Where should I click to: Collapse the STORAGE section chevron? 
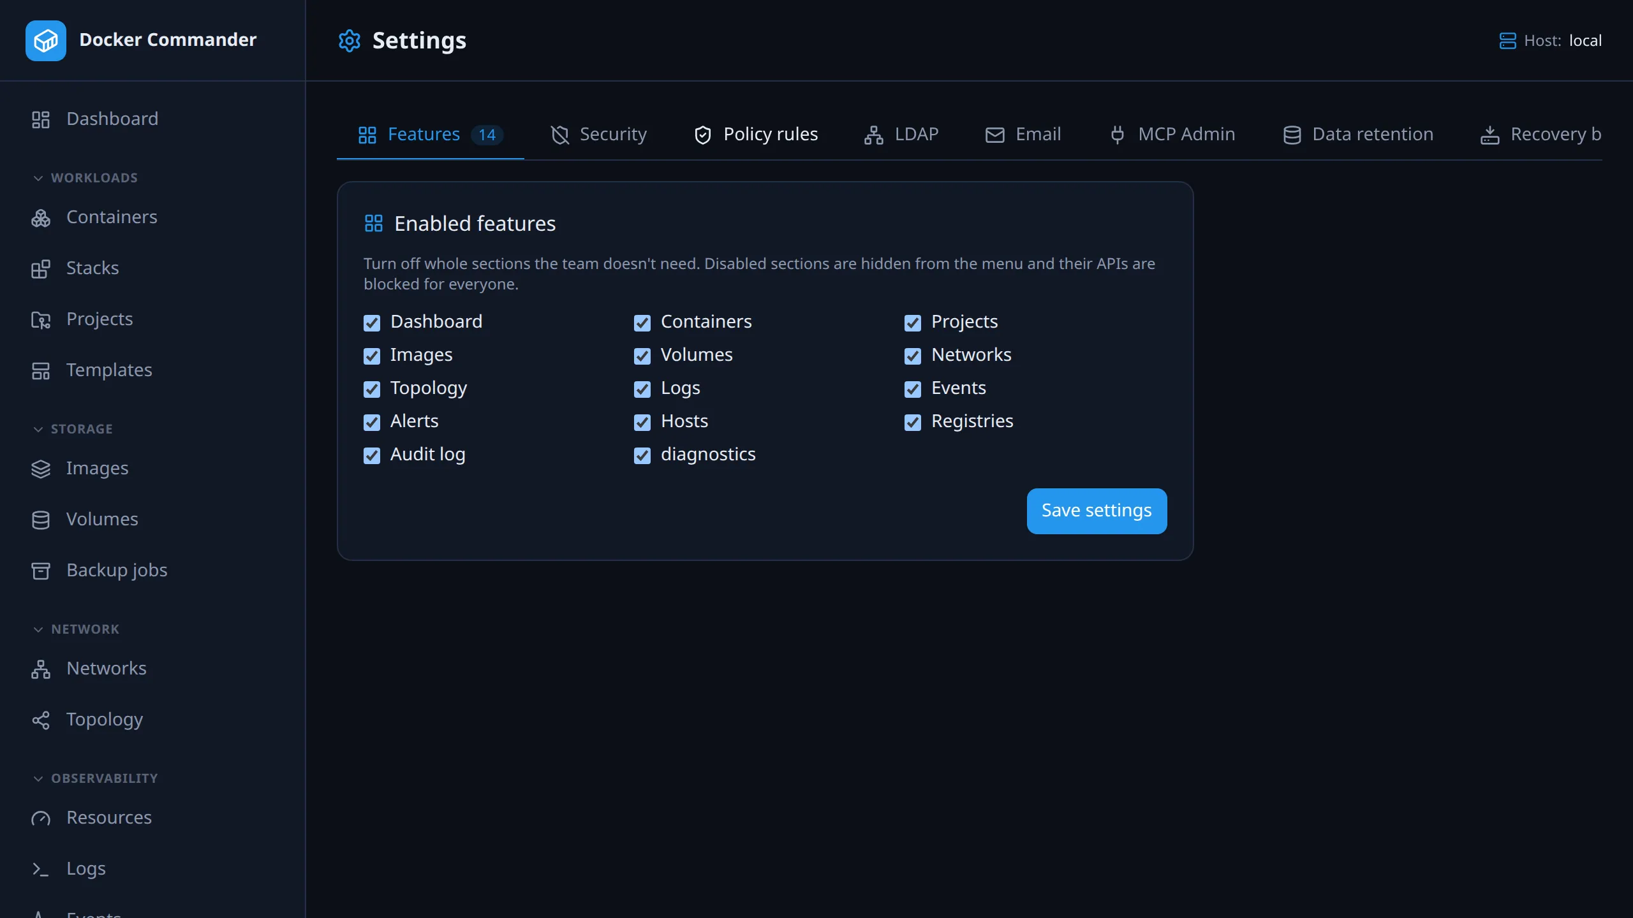[x=38, y=429]
